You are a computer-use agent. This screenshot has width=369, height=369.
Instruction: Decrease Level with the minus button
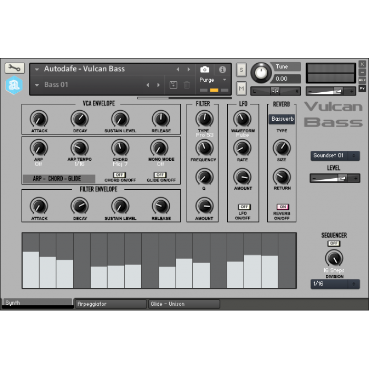(x=314, y=179)
